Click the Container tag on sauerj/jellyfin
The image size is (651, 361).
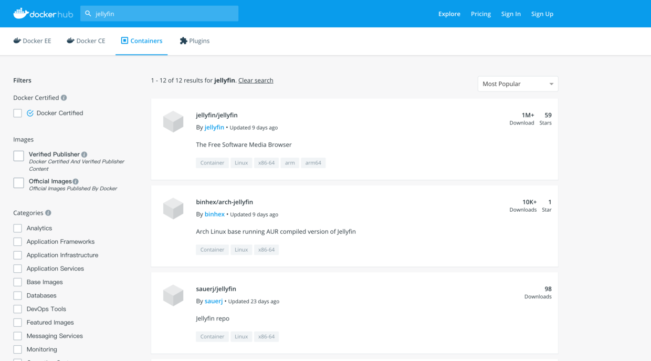click(212, 336)
